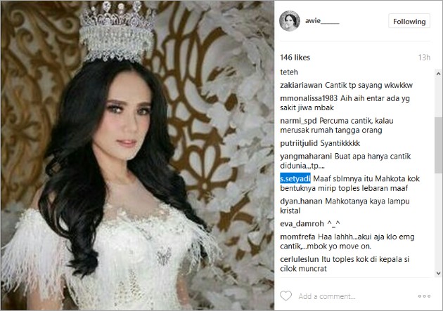Screen dimensions: 443x311
Task: Click the heart like icon
Action: [285, 296]
